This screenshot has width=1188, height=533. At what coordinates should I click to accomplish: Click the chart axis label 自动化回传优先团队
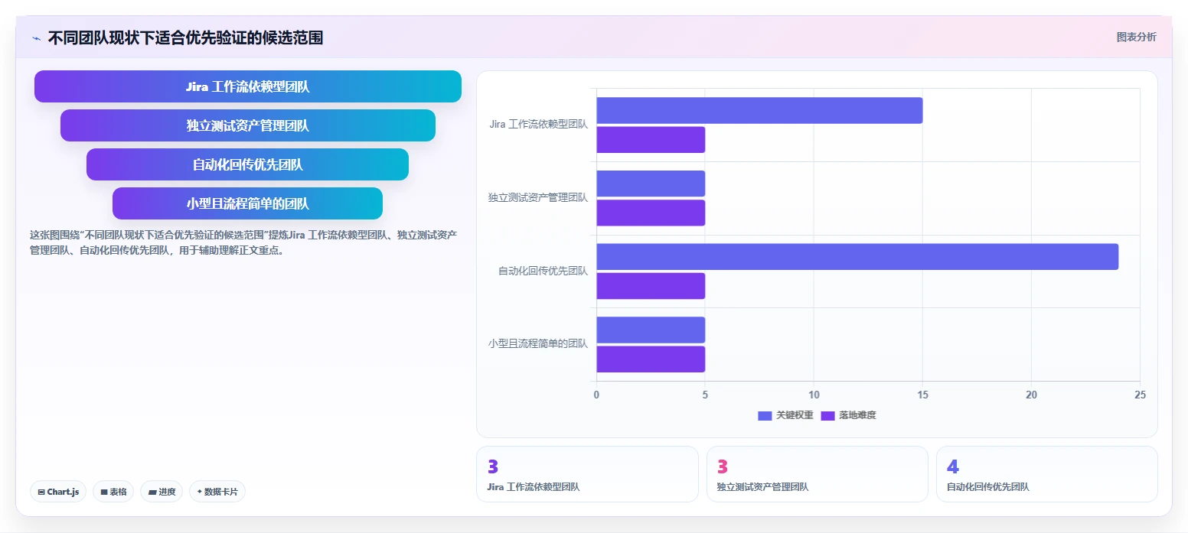click(543, 271)
